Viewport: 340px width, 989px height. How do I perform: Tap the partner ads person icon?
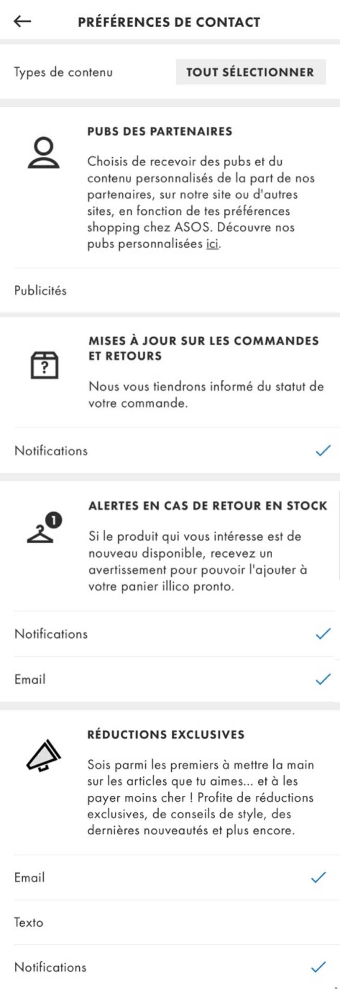coord(44,153)
